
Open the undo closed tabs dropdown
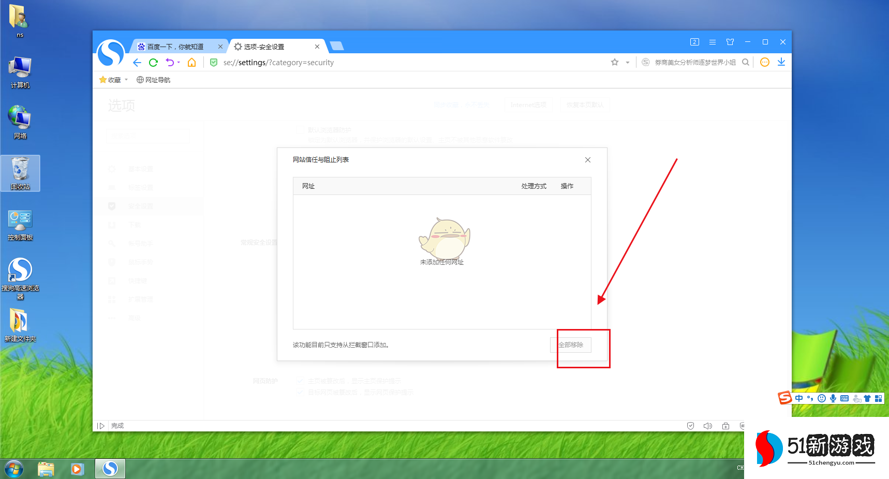pyautogui.click(x=177, y=62)
